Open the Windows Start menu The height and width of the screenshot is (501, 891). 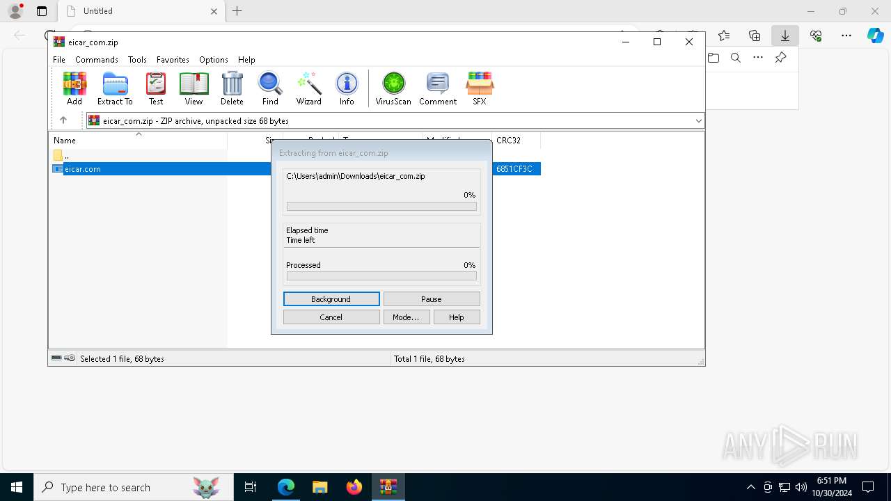coord(17,487)
